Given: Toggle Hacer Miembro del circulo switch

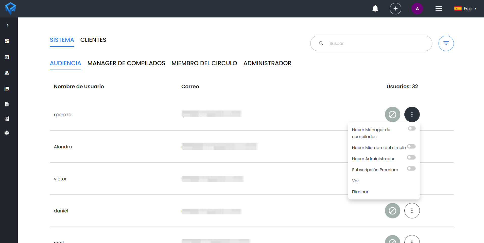Looking at the screenshot, I should coord(411,146).
